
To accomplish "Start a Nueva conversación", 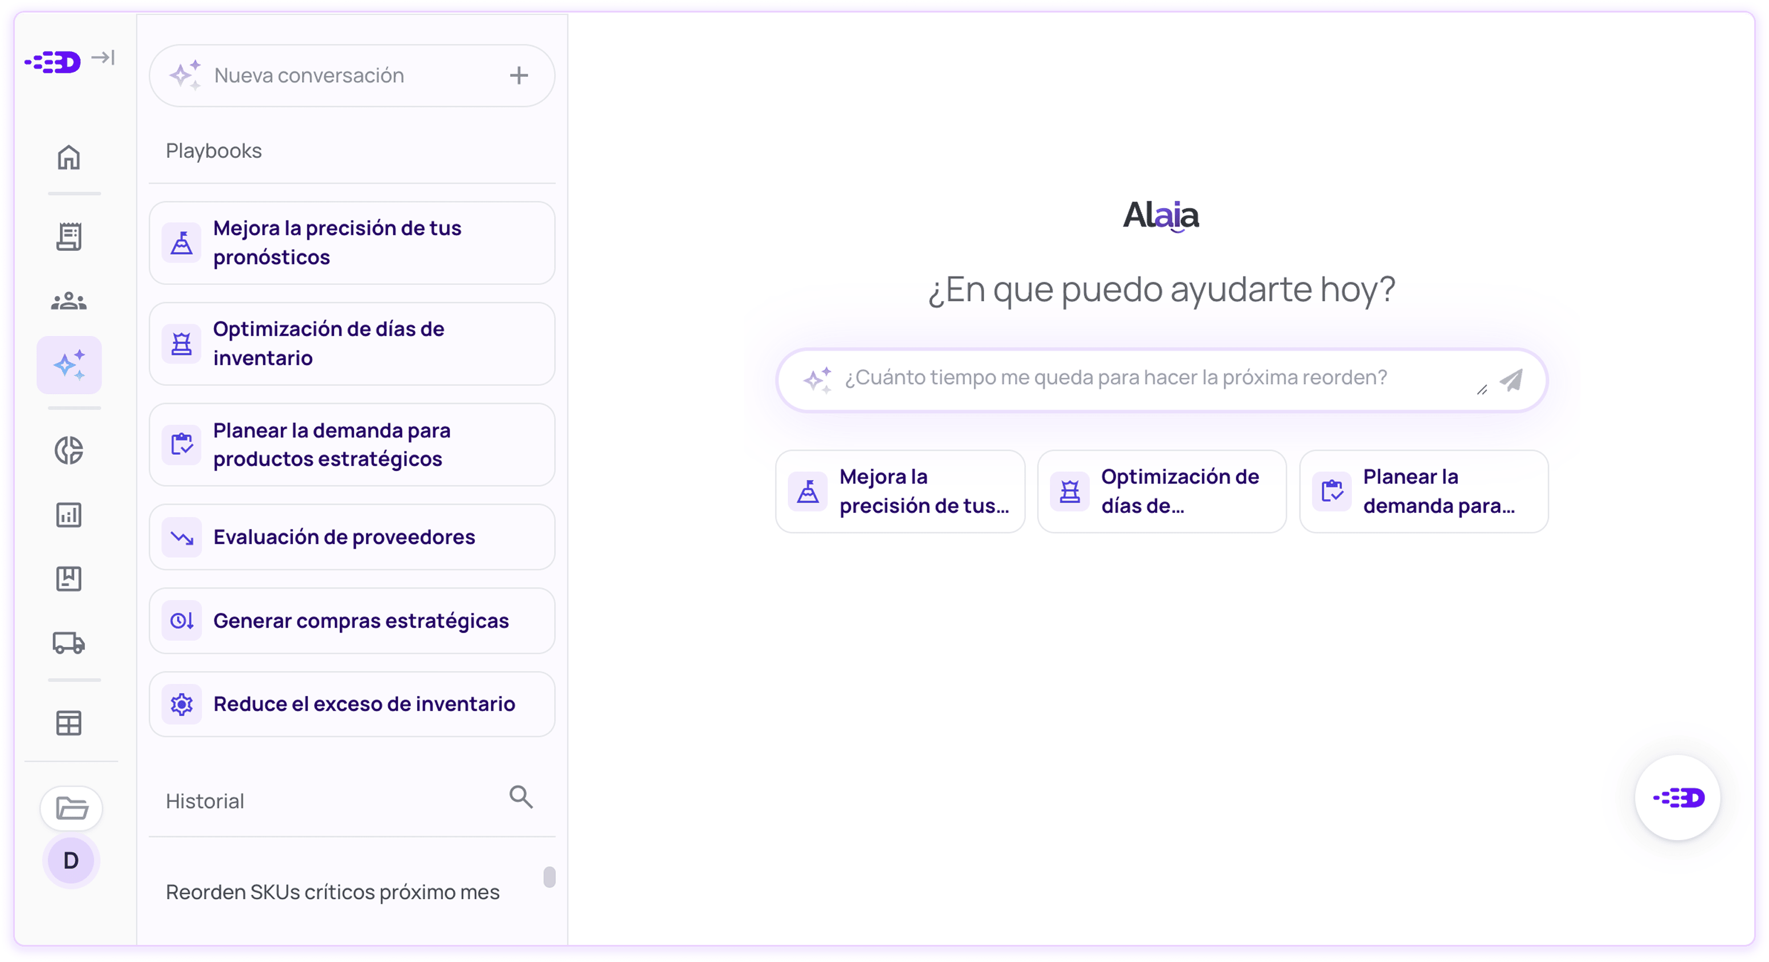I will (x=352, y=76).
